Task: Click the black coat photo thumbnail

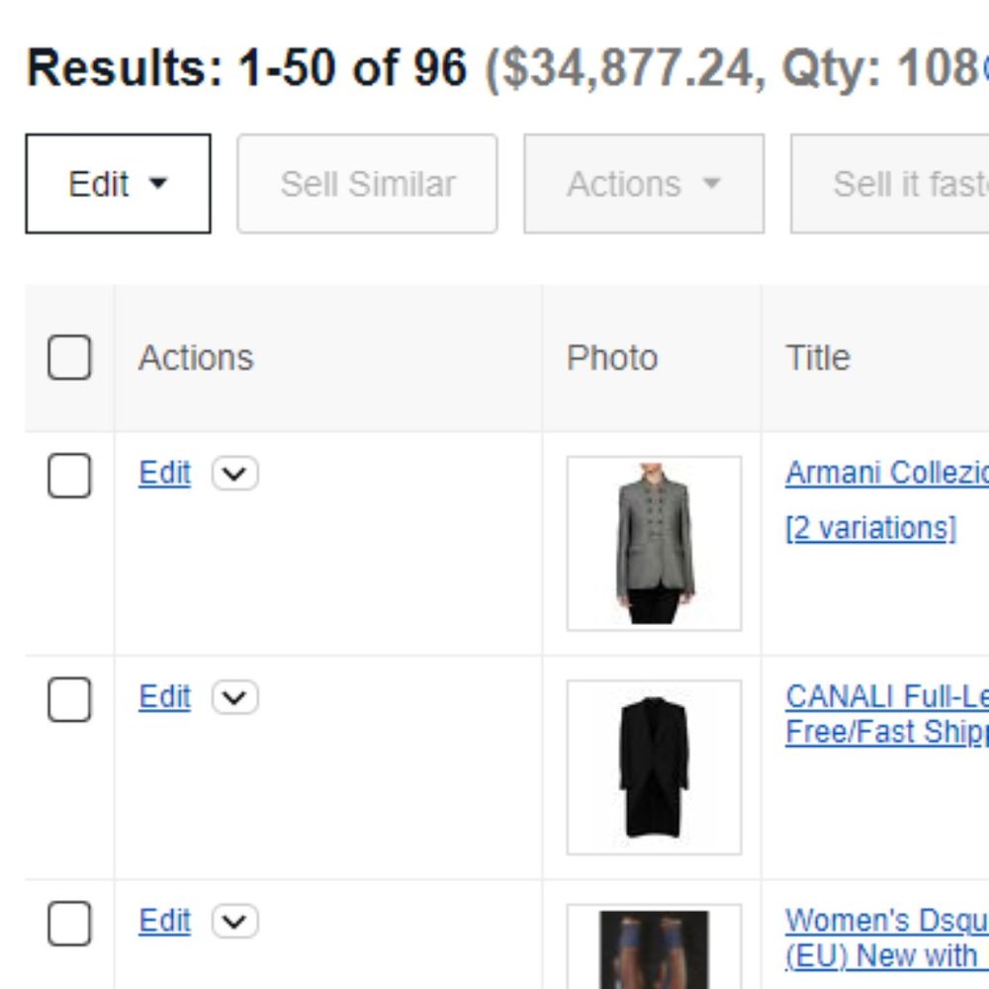Action: tap(652, 764)
